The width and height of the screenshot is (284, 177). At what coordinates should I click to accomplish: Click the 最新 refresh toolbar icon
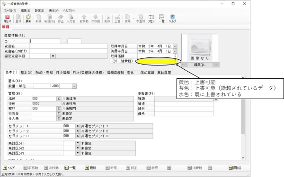click(28, 19)
